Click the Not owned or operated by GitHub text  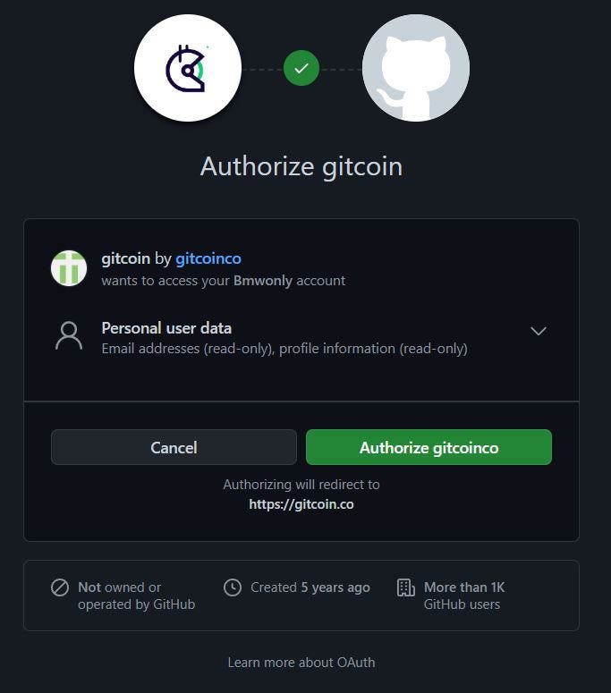136,596
